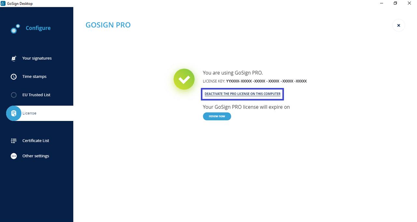Click the Configure gears icon
Viewport: 417px width, 222px height.
(x=15, y=29)
